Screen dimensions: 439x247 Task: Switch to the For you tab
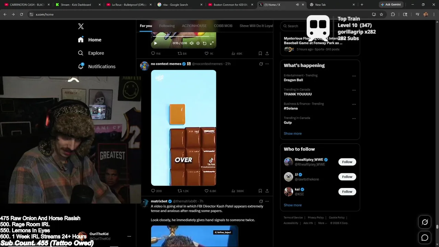(146, 26)
